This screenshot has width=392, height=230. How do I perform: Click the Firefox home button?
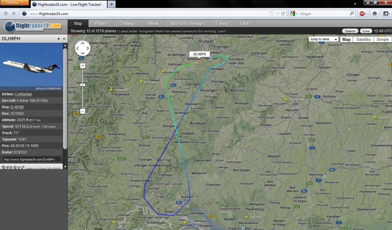[x=374, y=13]
